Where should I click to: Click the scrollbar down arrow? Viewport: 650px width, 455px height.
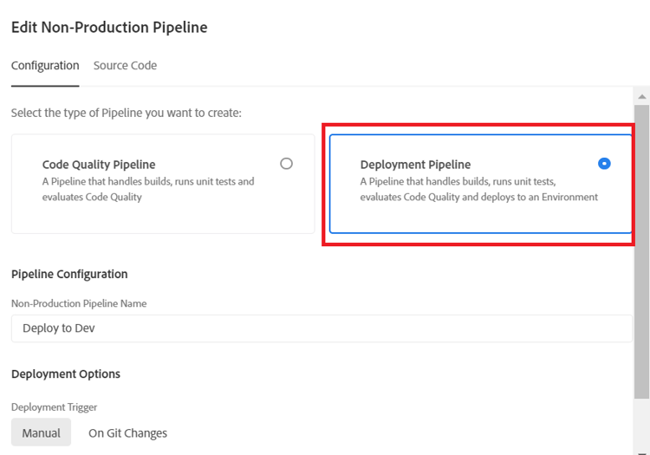(641, 452)
